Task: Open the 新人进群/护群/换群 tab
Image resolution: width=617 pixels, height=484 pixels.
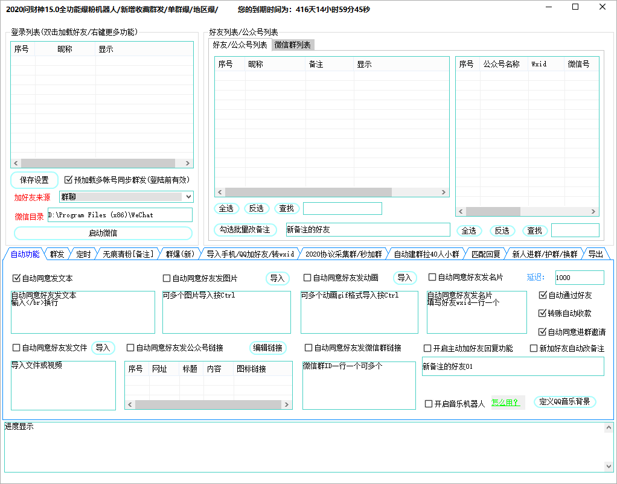Action: click(545, 254)
